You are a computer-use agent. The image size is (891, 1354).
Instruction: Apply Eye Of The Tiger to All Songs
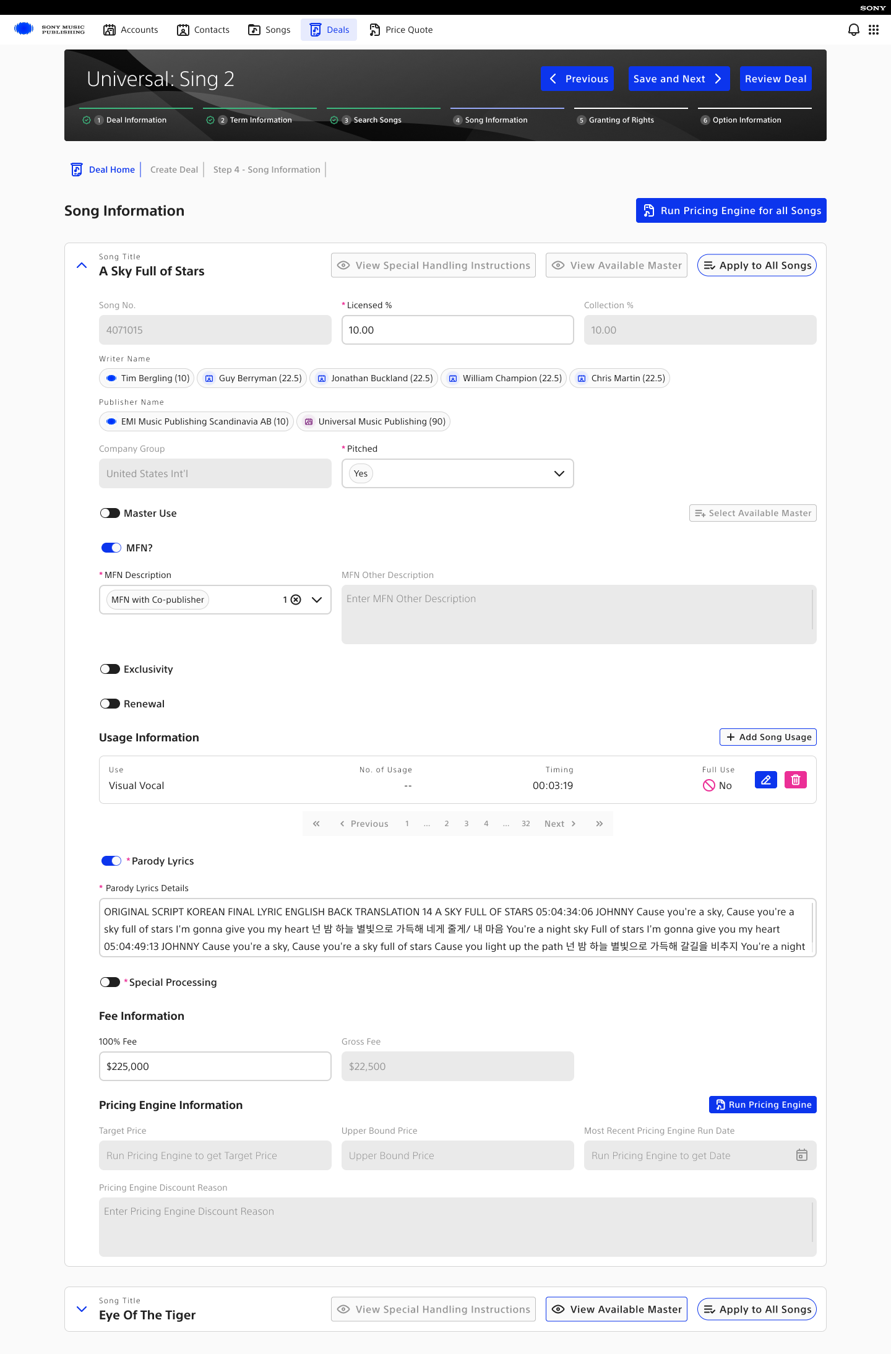coord(757,1309)
